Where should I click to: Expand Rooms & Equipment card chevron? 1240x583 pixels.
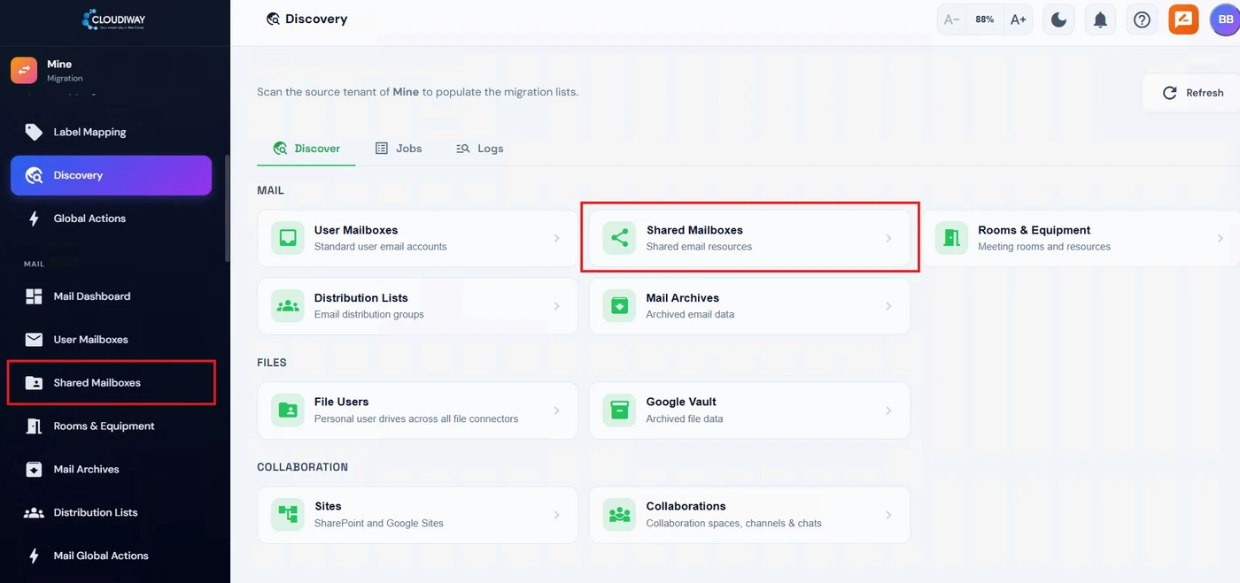pos(1221,238)
